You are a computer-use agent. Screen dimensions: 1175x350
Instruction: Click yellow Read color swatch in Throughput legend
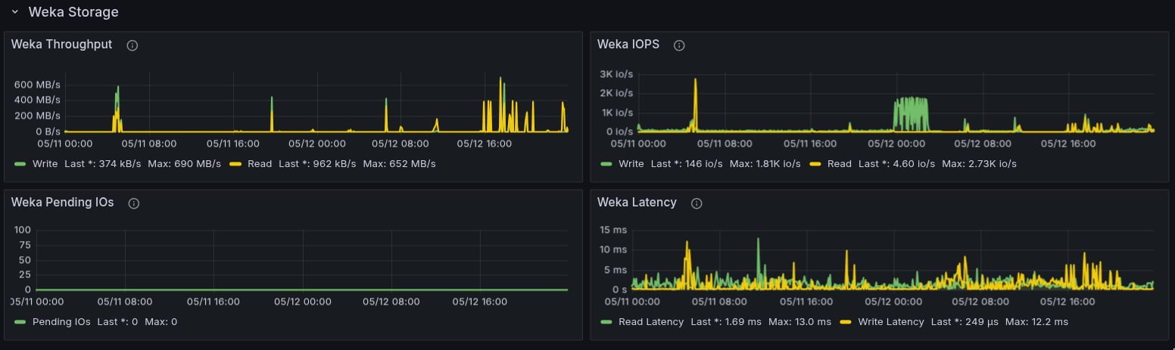[x=235, y=164]
